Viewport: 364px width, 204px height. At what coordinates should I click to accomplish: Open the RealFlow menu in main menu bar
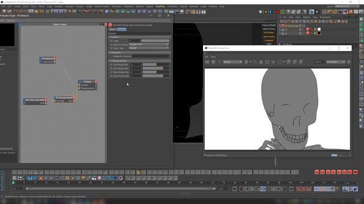click(x=160, y=6)
